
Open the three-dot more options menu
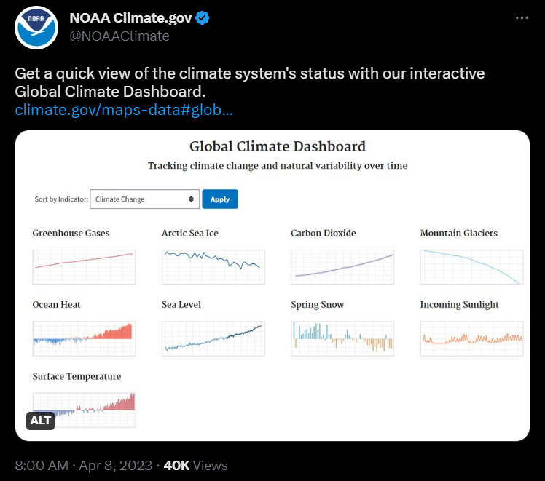click(522, 19)
